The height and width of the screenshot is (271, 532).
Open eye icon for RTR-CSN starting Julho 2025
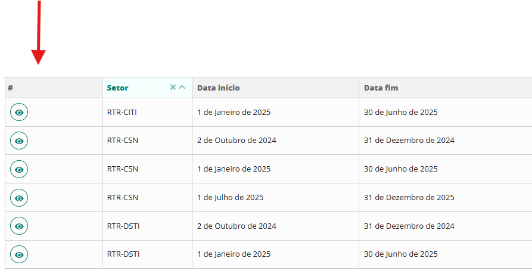pos(19,198)
